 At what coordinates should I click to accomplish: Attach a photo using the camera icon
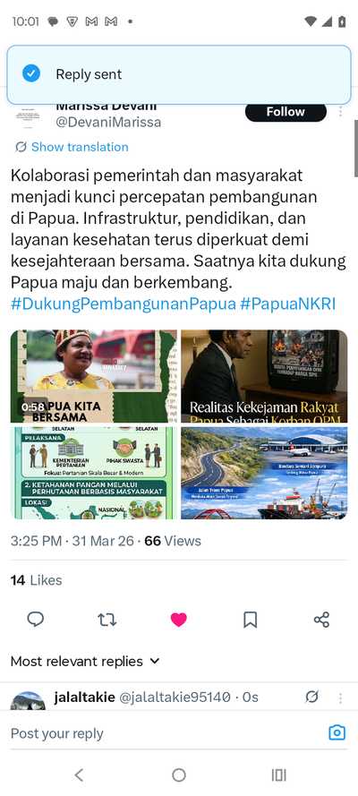337,732
